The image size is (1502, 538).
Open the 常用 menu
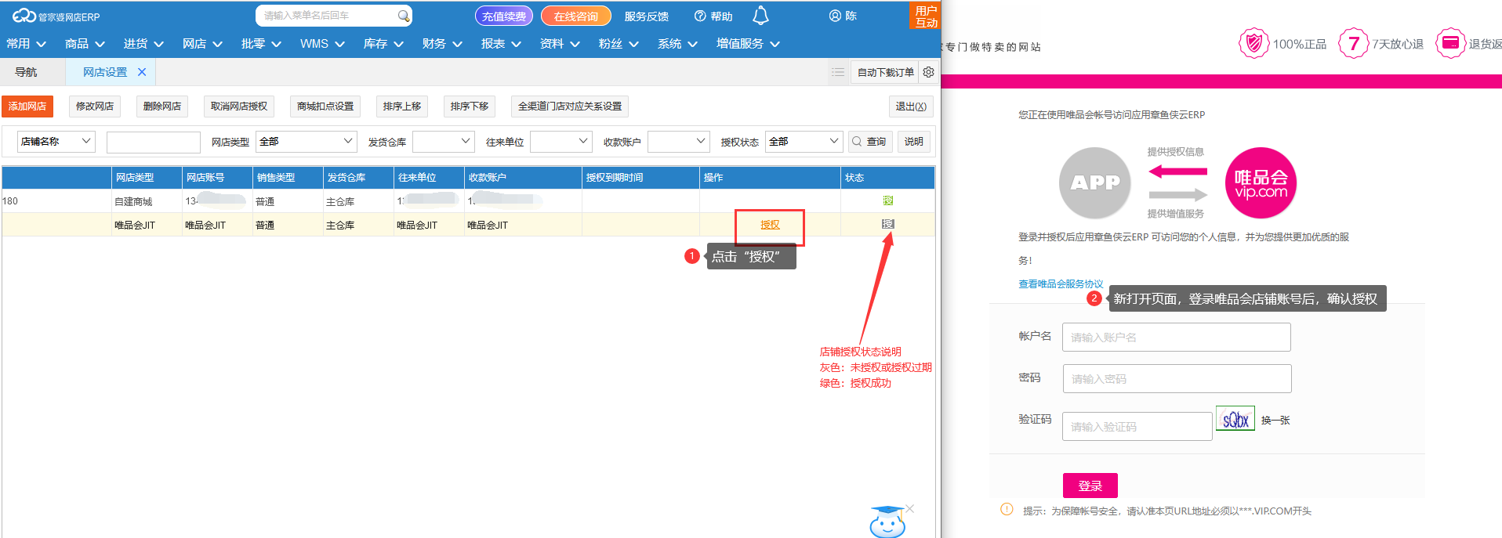pos(26,44)
